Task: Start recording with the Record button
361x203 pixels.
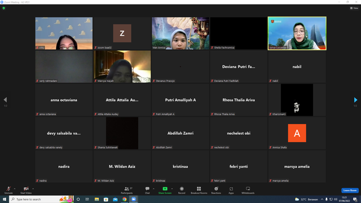Action: coord(182,190)
